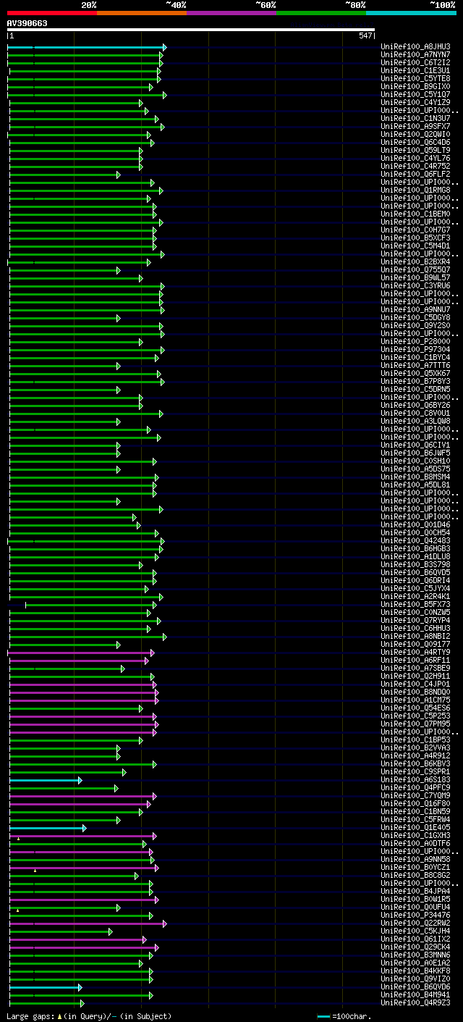Open hit UniRef100_A9SFX7
The height and width of the screenshot is (1022, 463).
pos(416,126)
